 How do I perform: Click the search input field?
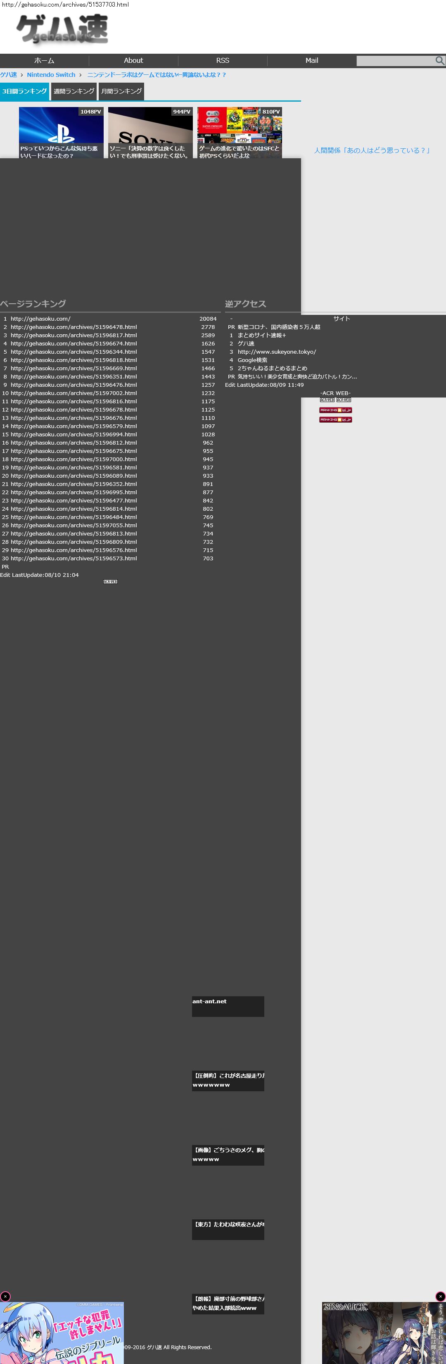(x=396, y=61)
